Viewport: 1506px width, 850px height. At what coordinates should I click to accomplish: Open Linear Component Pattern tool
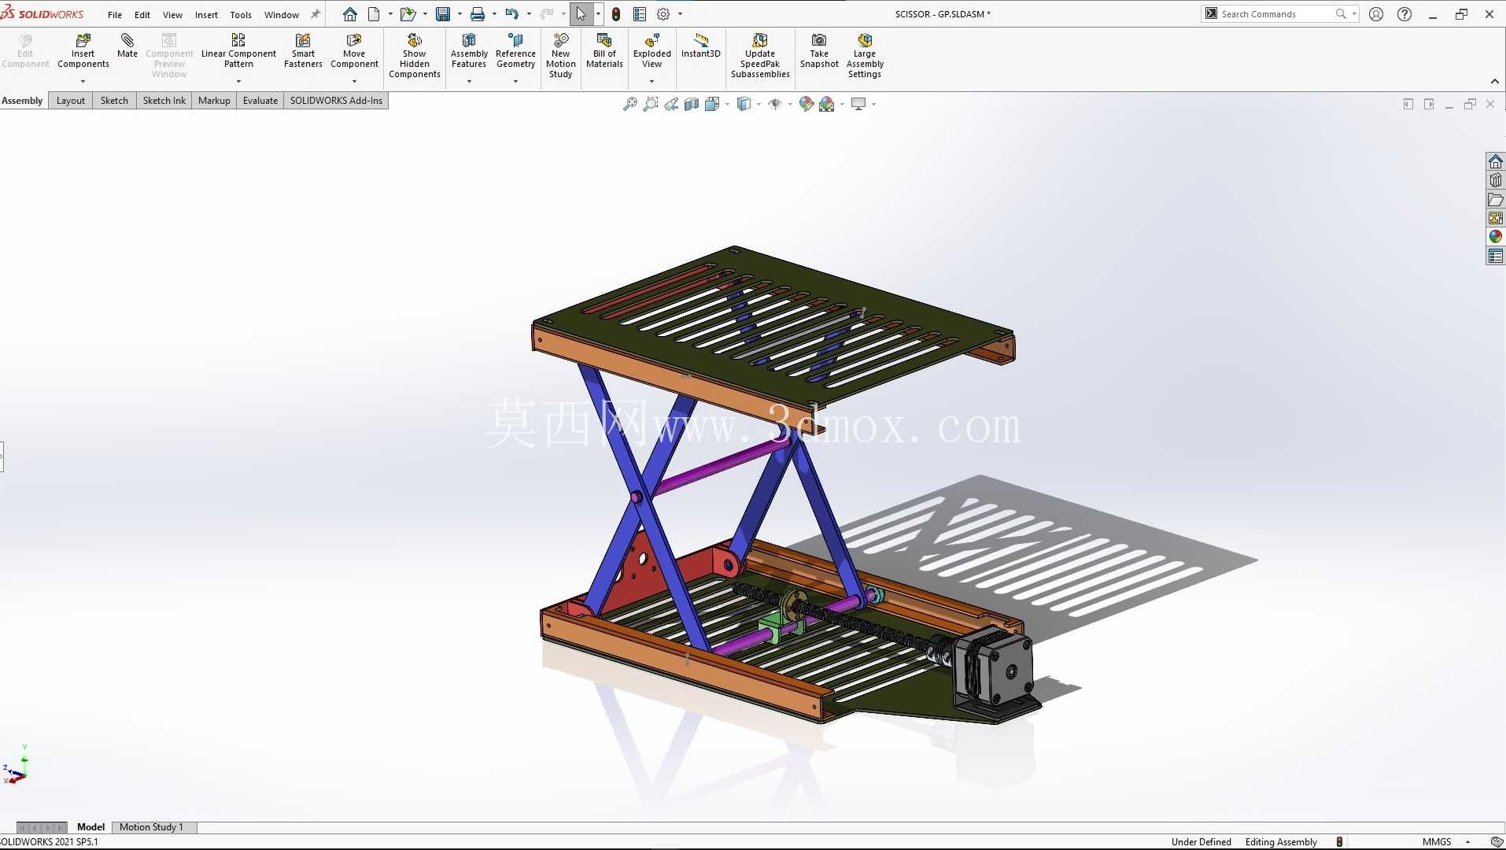pos(238,51)
